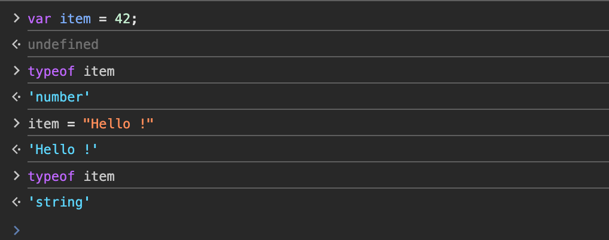The image size is (609, 240).
Task: Click the orange "Hello !" string literal
Action: 118,124
